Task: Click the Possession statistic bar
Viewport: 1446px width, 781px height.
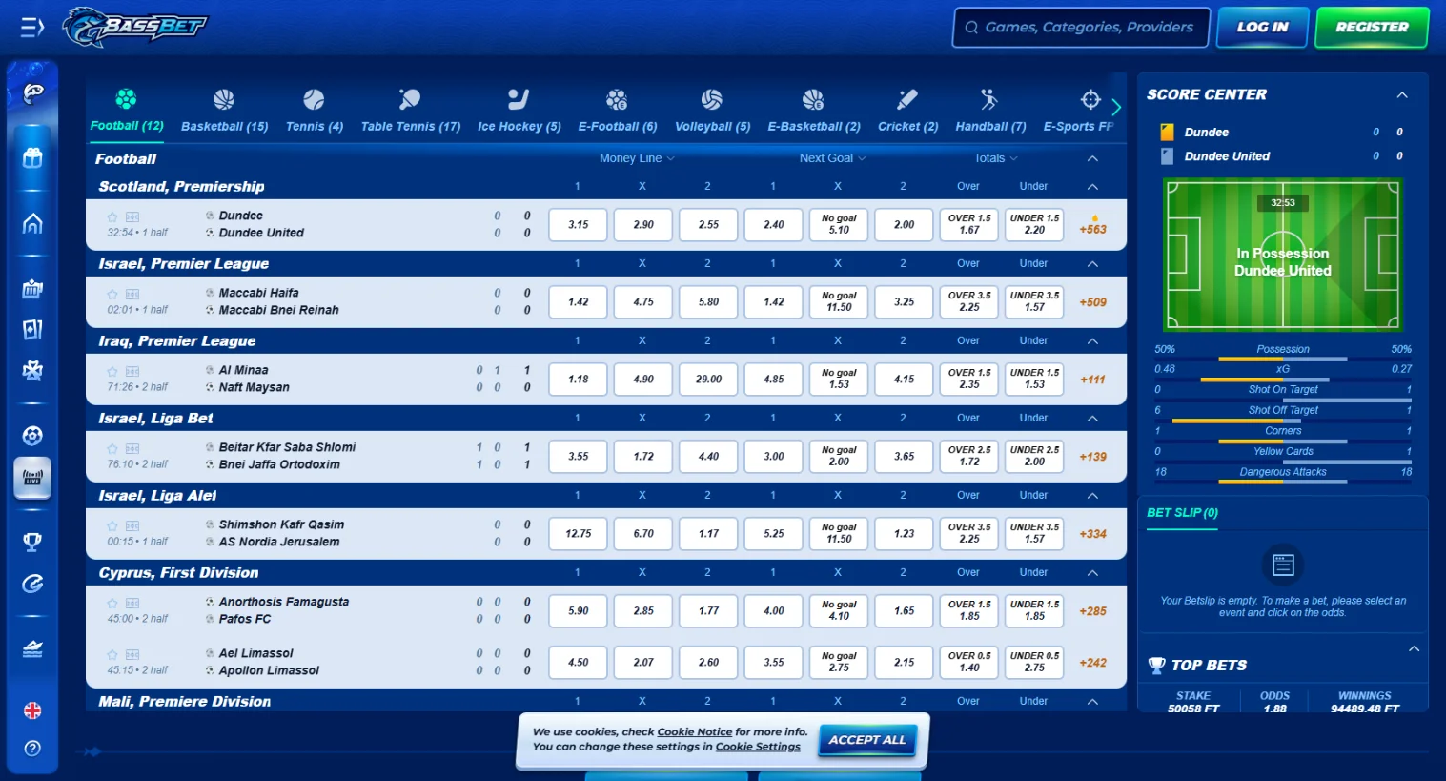Action: pyautogui.click(x=1282, y=354)
